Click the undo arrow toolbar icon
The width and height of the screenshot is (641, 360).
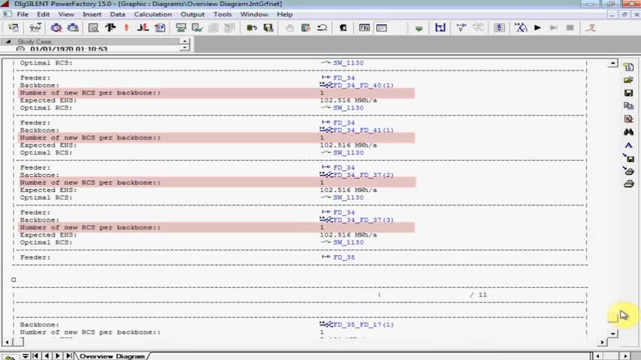point(323,28)
